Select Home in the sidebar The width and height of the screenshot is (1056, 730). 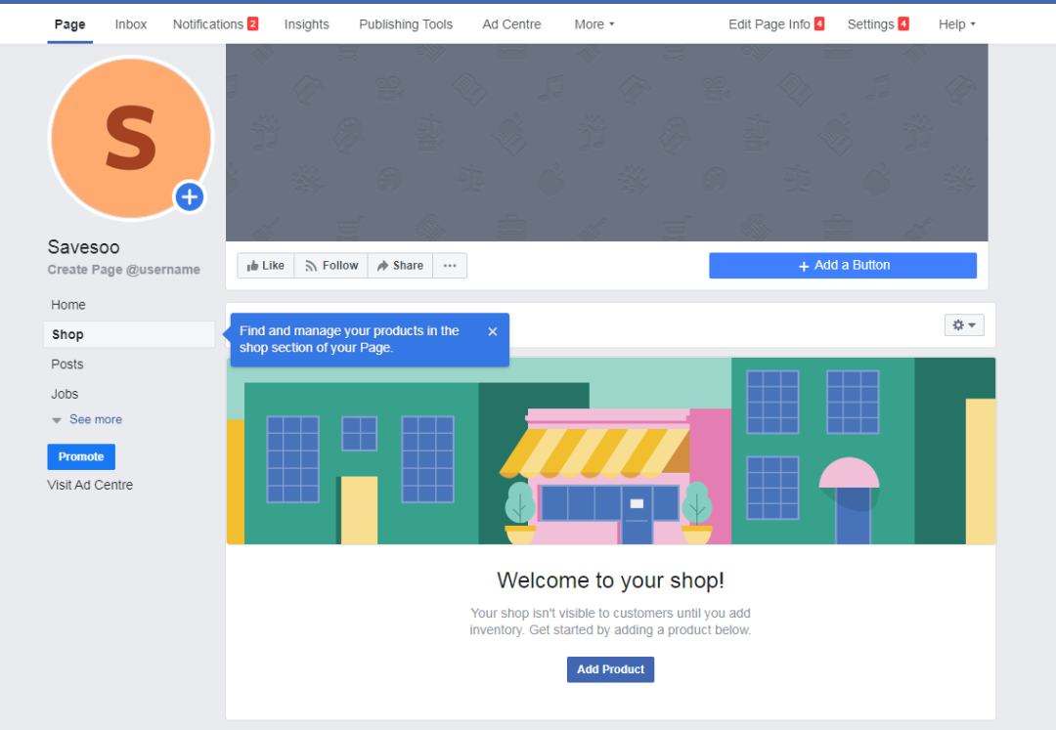coord(68,305)
